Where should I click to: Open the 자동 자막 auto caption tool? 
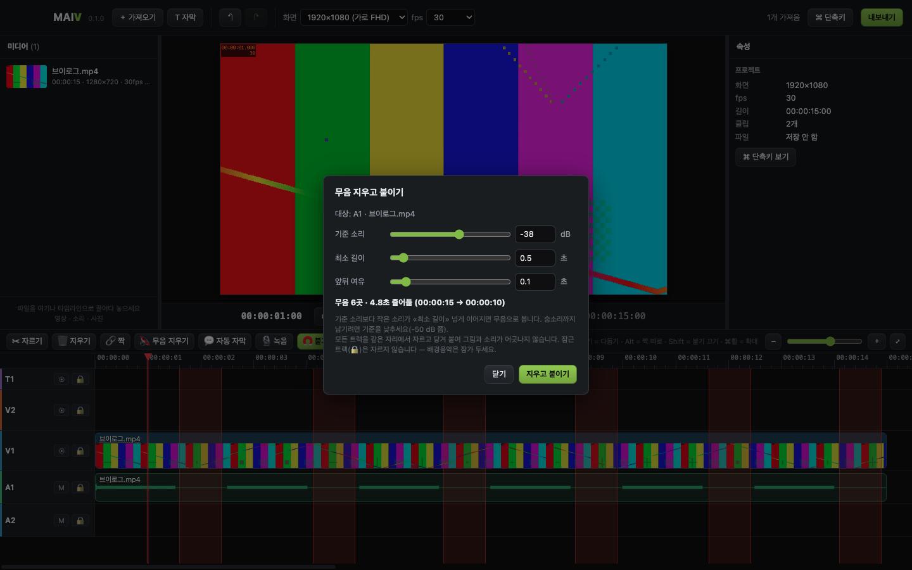[225, 341]
